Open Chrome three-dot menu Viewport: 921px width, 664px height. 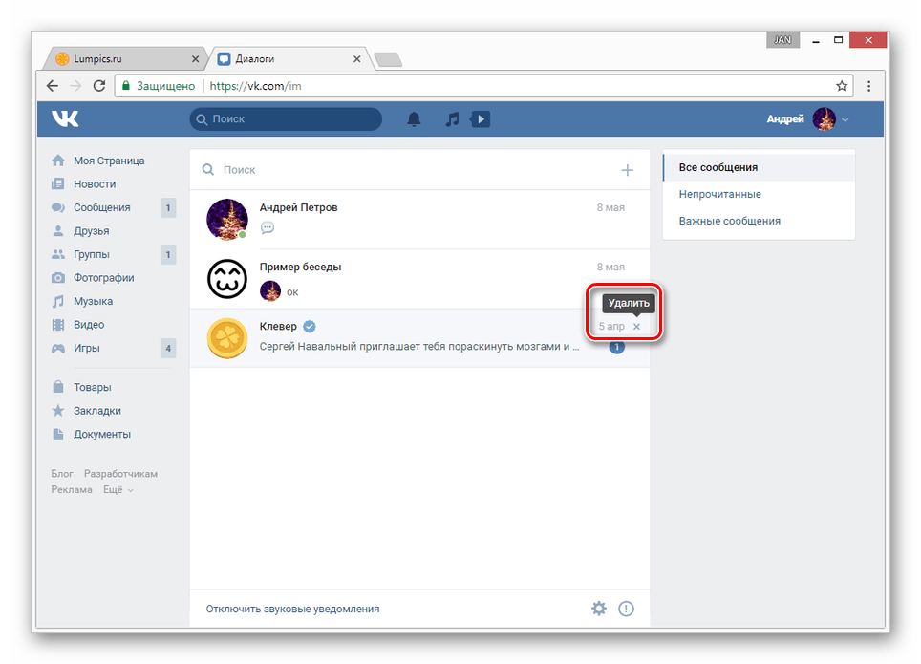click(x=868, y=86)
